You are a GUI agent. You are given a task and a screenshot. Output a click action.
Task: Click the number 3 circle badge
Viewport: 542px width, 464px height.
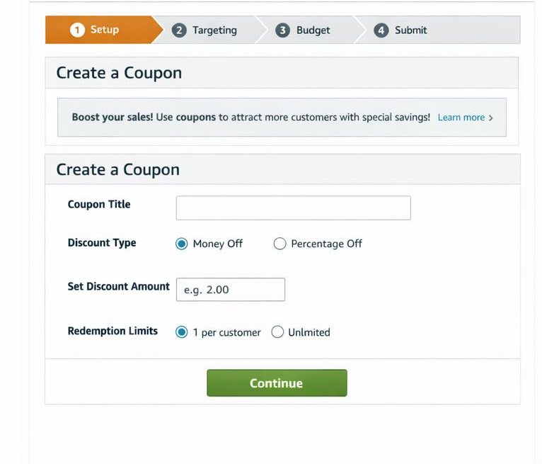(x=283, y=30)
